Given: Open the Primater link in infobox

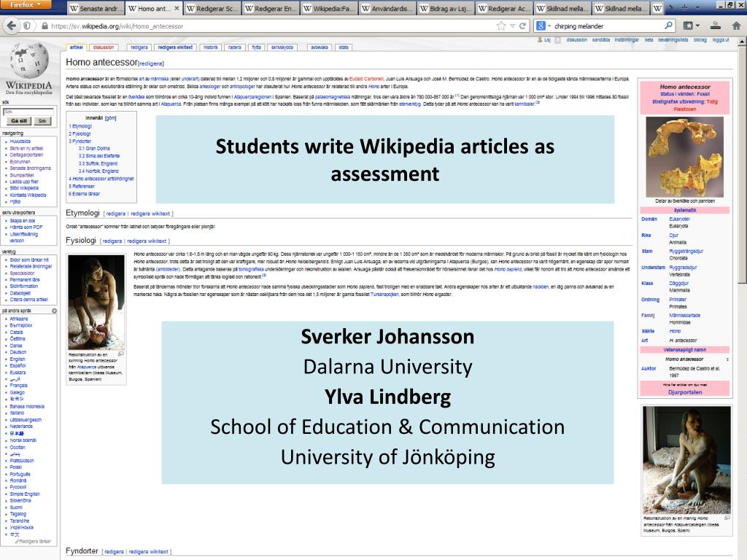Looking at the screenshot, I should coord(678,300).
